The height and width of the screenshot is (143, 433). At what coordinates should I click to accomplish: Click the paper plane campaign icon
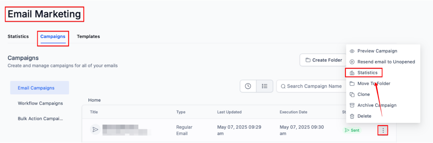(x=95, y=130)
